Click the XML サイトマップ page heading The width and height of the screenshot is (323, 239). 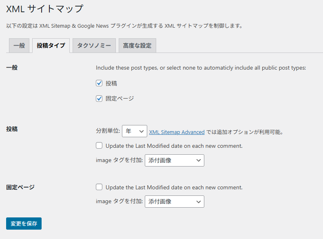(44, 9)
